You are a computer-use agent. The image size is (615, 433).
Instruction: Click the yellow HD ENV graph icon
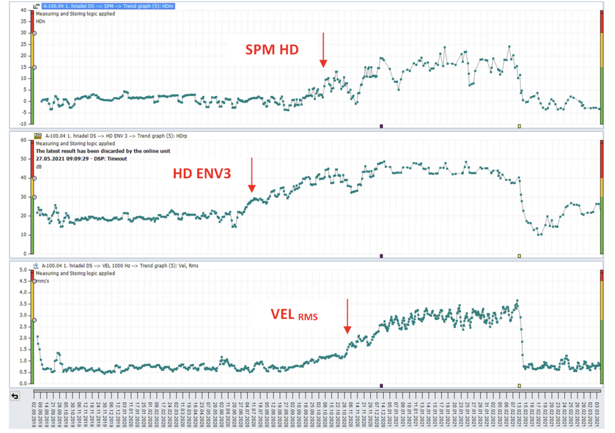pos(38,136)
